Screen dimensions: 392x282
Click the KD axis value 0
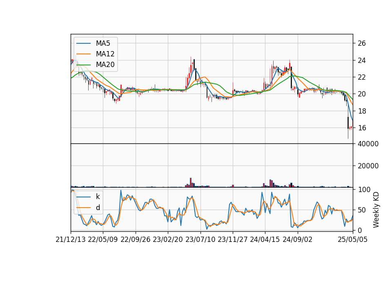(x=360, y=231)
